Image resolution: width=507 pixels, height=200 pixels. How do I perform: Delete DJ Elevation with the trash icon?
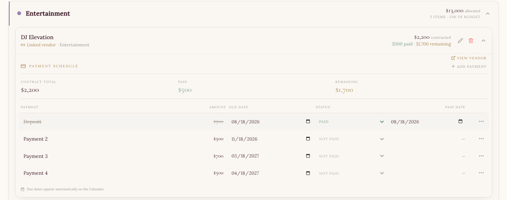[x=471, y=40]
